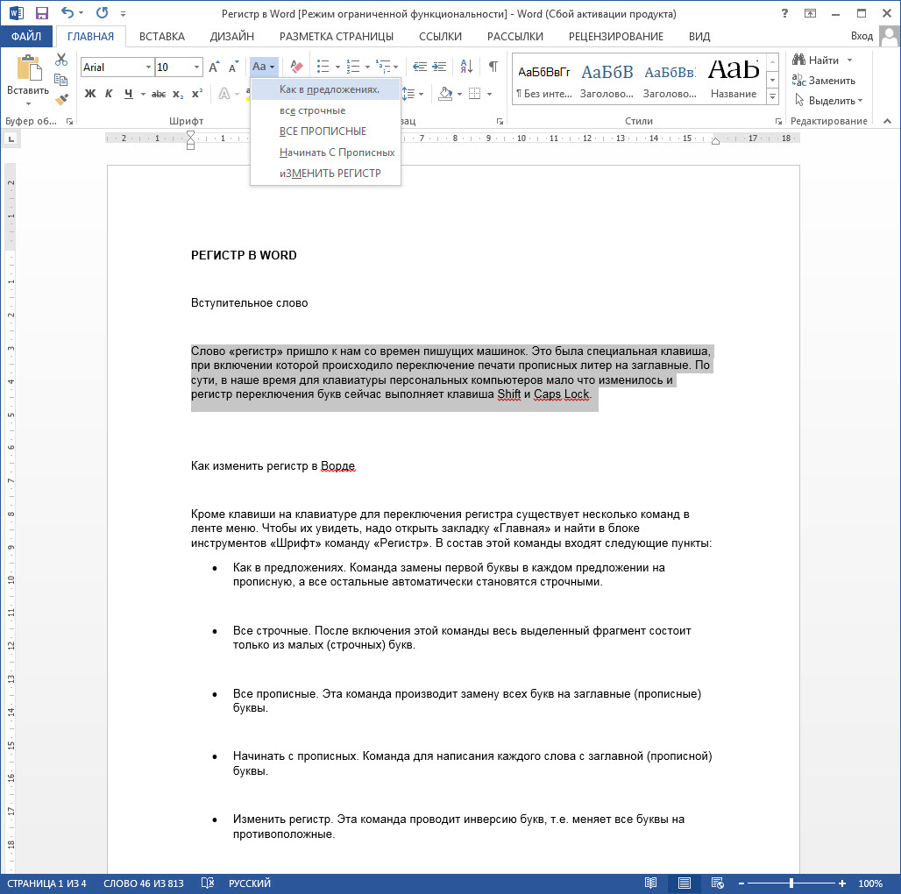Click the Increase Indent icon
Viewport: 901px width, 894px height.
[441, 67]
